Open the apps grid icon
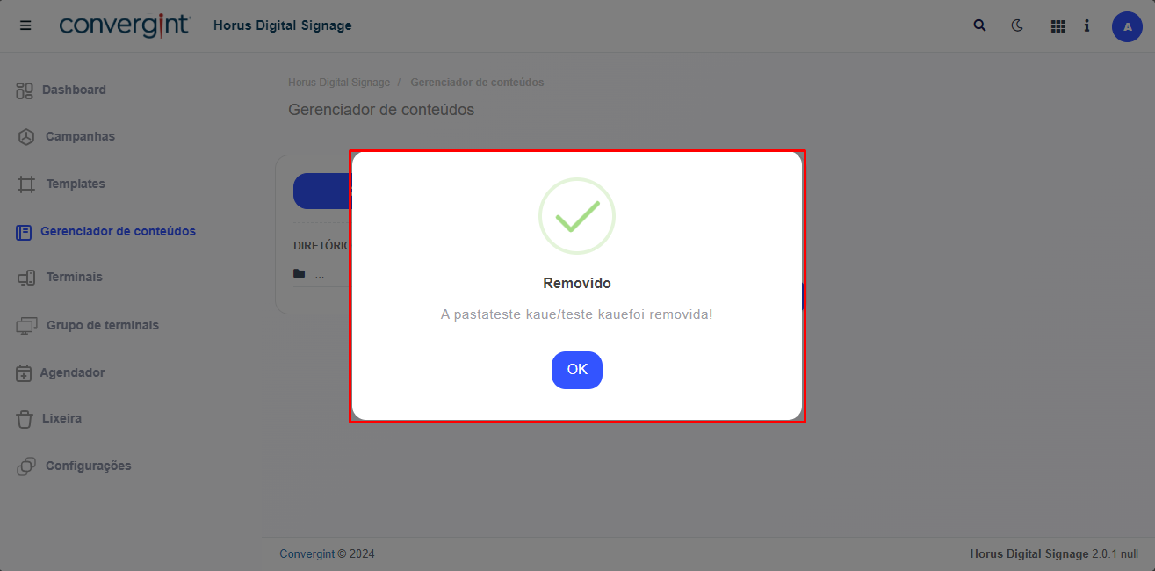This screenshot has height=571, width=1155. click(1058, 26)
